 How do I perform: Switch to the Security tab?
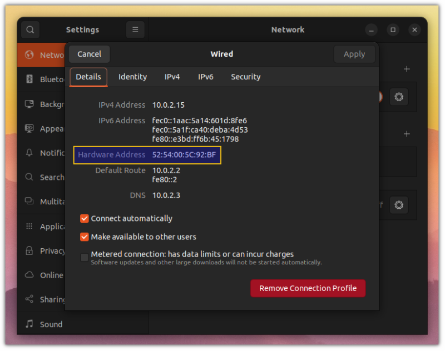[x=245, y=77]
